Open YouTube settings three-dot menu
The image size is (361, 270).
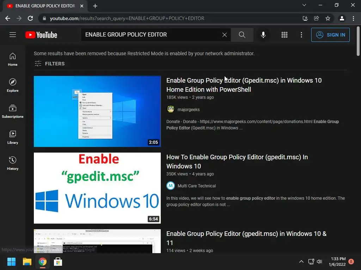click(x=301, y=35)
